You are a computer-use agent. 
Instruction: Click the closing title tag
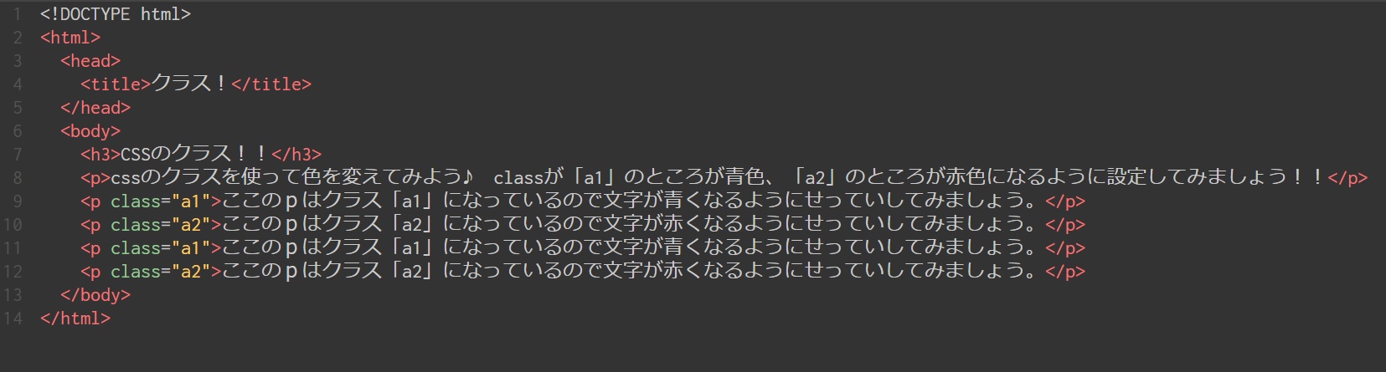pyautogui.click(x=271, y=84)
